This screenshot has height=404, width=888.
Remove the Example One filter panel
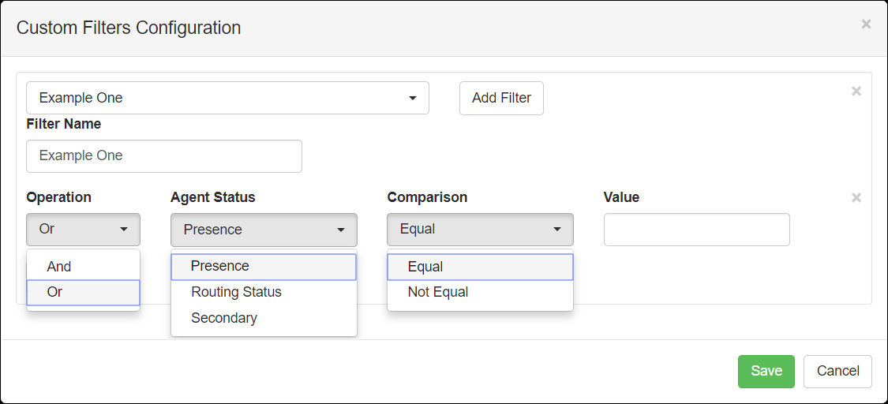click(x=856, y=91)
